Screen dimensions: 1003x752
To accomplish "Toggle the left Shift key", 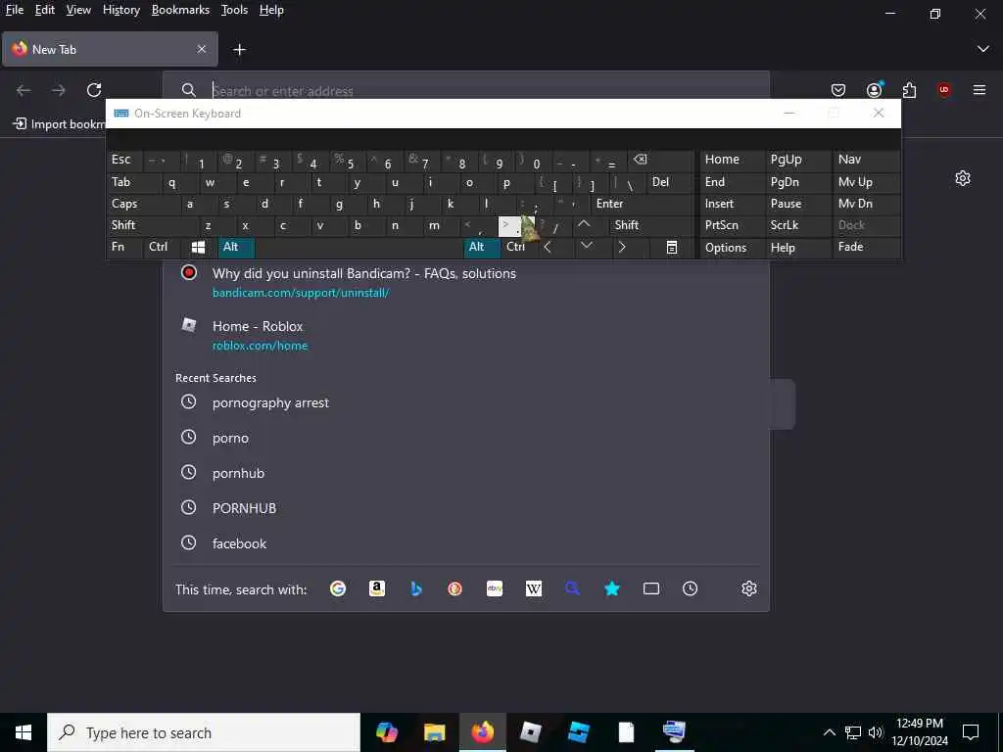I will (152, 225).
